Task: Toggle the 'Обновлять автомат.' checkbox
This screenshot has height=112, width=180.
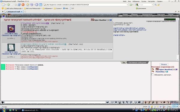Action: (x=153, y=75)
